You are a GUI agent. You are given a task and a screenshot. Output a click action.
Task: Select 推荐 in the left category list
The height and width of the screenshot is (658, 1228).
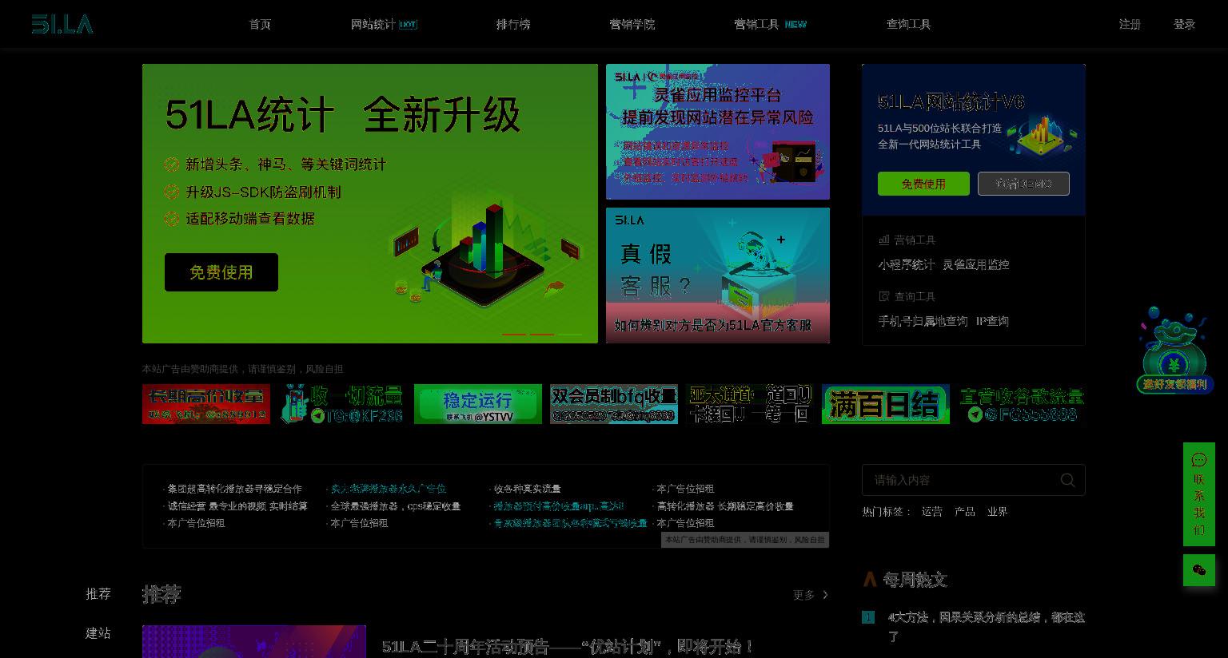click(x=98, y=594)
